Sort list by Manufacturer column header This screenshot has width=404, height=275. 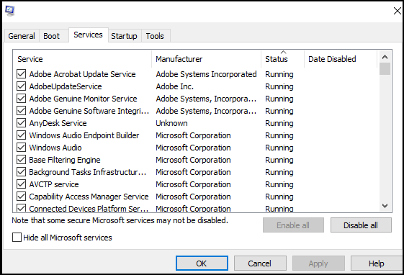click(206, 59)
